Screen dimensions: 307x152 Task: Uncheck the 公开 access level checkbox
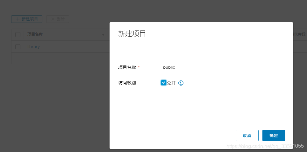pos(163,83)
